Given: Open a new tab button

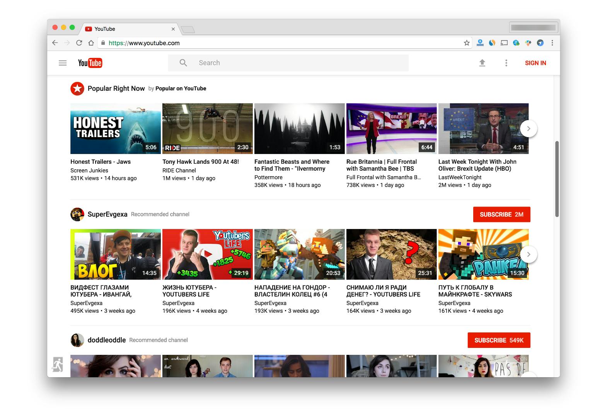Looking at the screenshot, I should [x=188, y=29].
